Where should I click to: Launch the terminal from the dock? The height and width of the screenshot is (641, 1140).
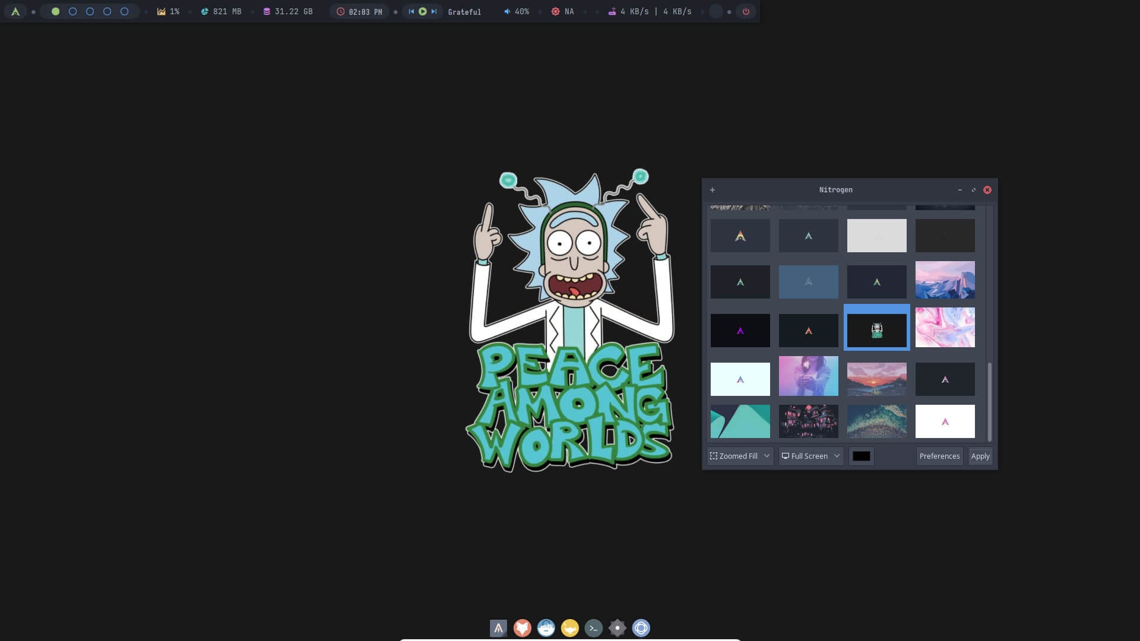tap(593, 628)
